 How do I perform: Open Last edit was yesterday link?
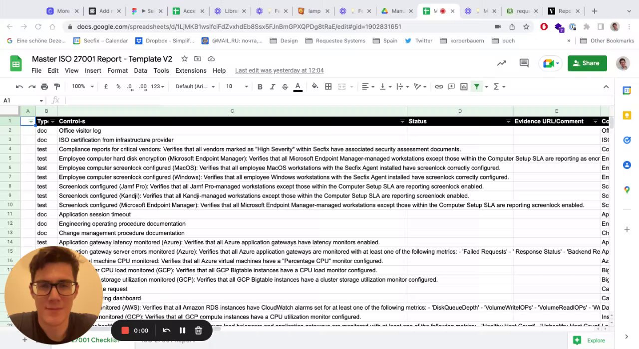point(280,71)
